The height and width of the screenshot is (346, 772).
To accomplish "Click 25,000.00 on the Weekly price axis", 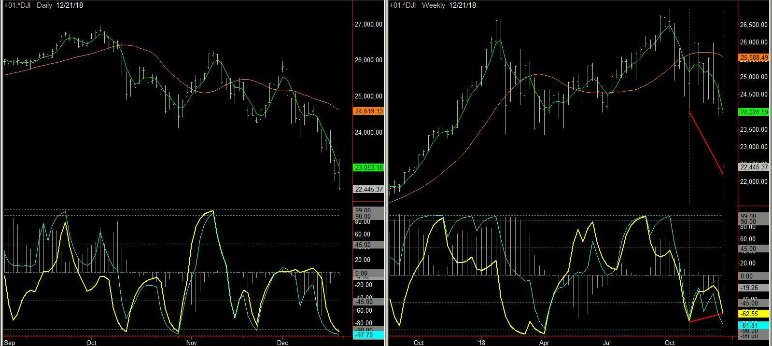I will (x=754, y=77).
